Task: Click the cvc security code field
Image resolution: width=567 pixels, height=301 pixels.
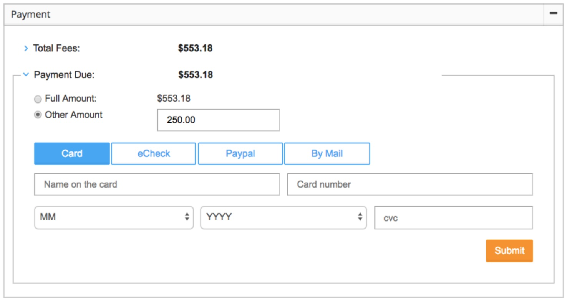Action: 453,217
